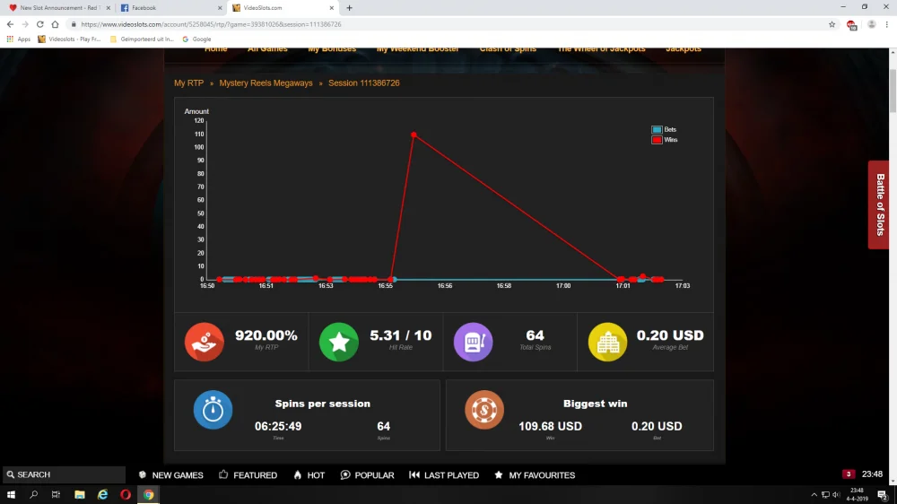Click the green star Hit Rate icon

[339, 342]
